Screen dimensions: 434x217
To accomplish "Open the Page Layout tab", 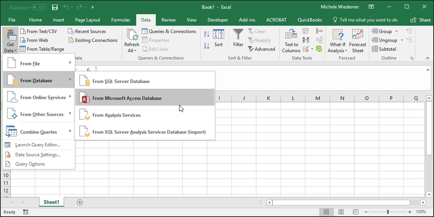I will point(87,20).
